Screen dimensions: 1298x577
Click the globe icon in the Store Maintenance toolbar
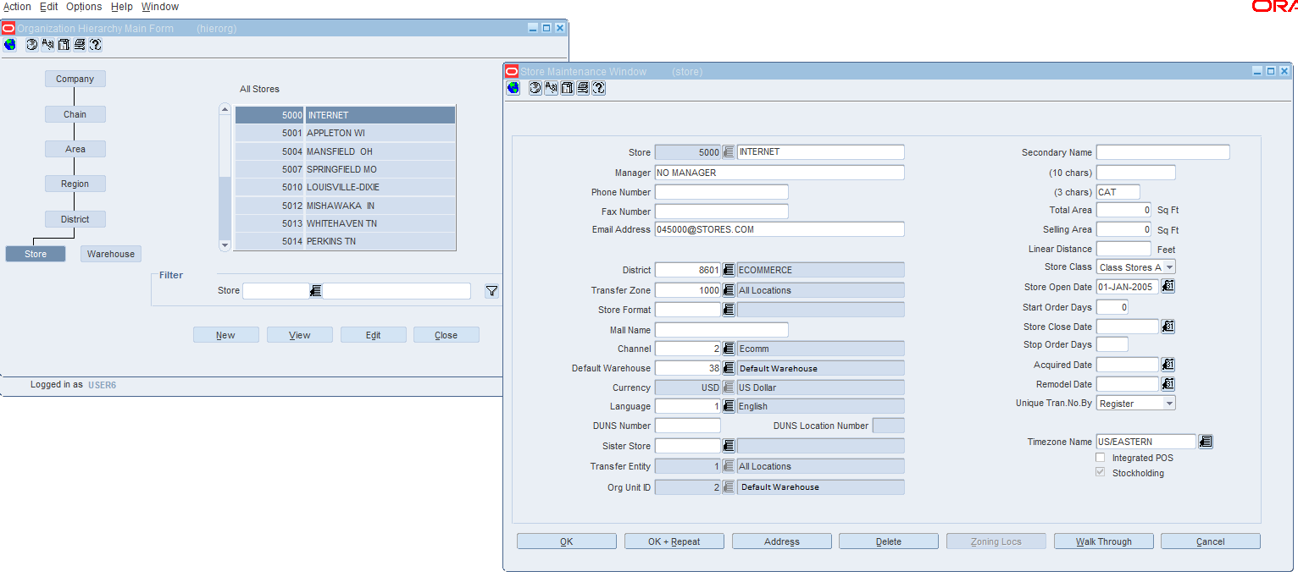513,88
